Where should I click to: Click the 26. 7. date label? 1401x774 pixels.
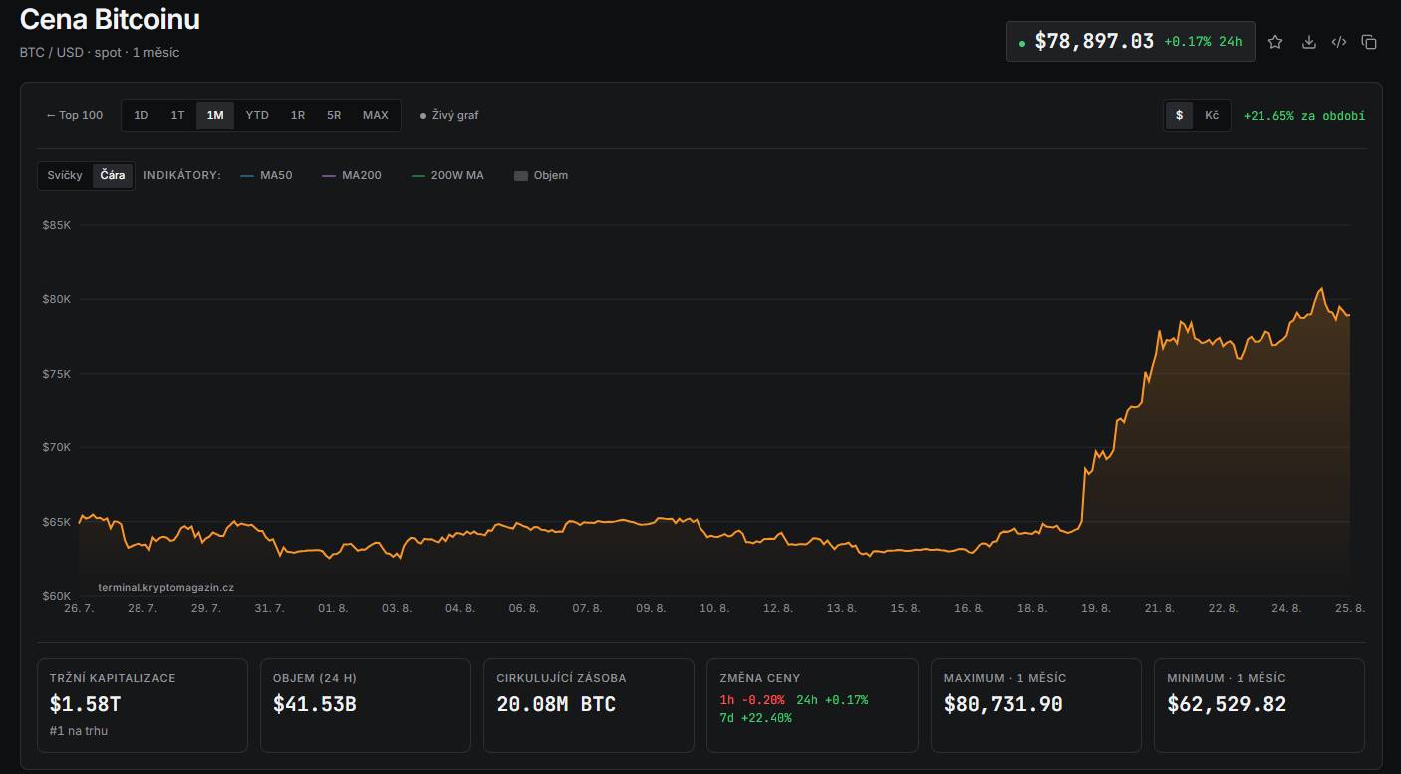(79, 608)
